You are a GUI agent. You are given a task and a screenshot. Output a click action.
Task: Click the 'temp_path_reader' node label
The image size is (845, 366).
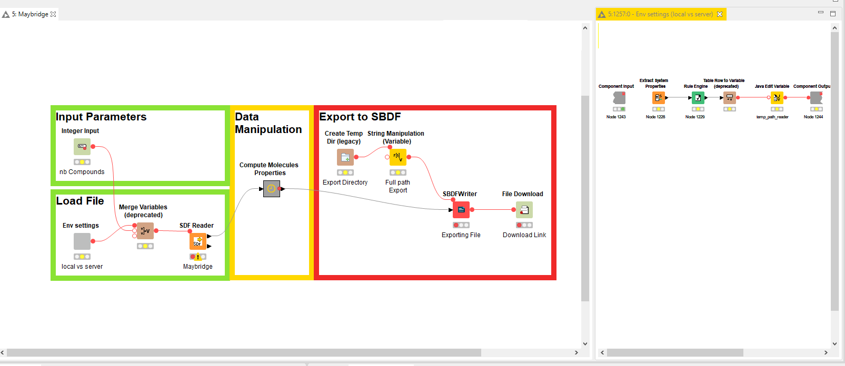[772, 117]
